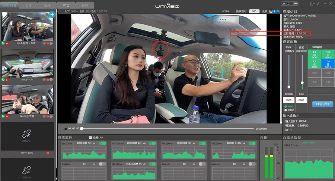Toggle the 隐藏LAN checkbox
This screenshot has height=181, width=335.
tap(90, 138)
